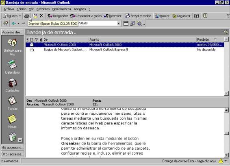
Task: Click the Nuevo button
Action: (x=11, y=16)
